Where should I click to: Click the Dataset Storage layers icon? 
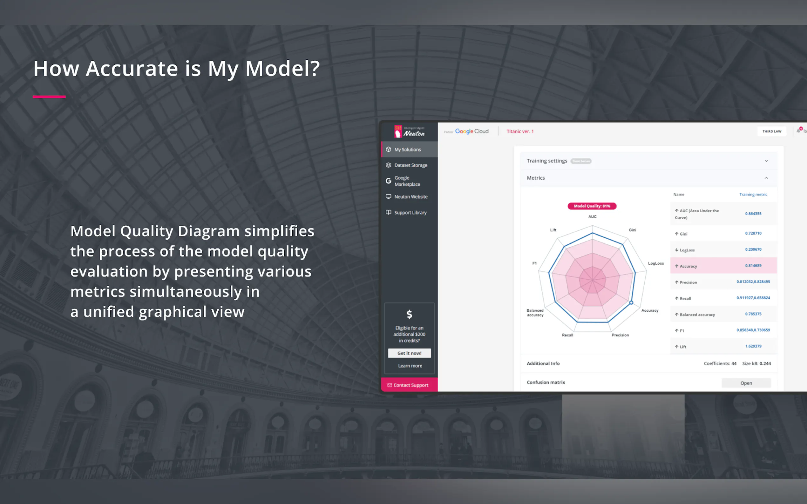(x=388, y=165)
